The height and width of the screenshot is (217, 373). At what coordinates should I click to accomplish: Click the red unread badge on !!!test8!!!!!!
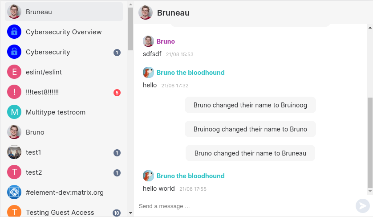point(117,93)
